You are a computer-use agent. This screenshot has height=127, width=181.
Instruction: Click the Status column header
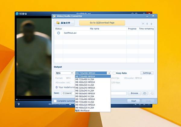coord(59,29)
